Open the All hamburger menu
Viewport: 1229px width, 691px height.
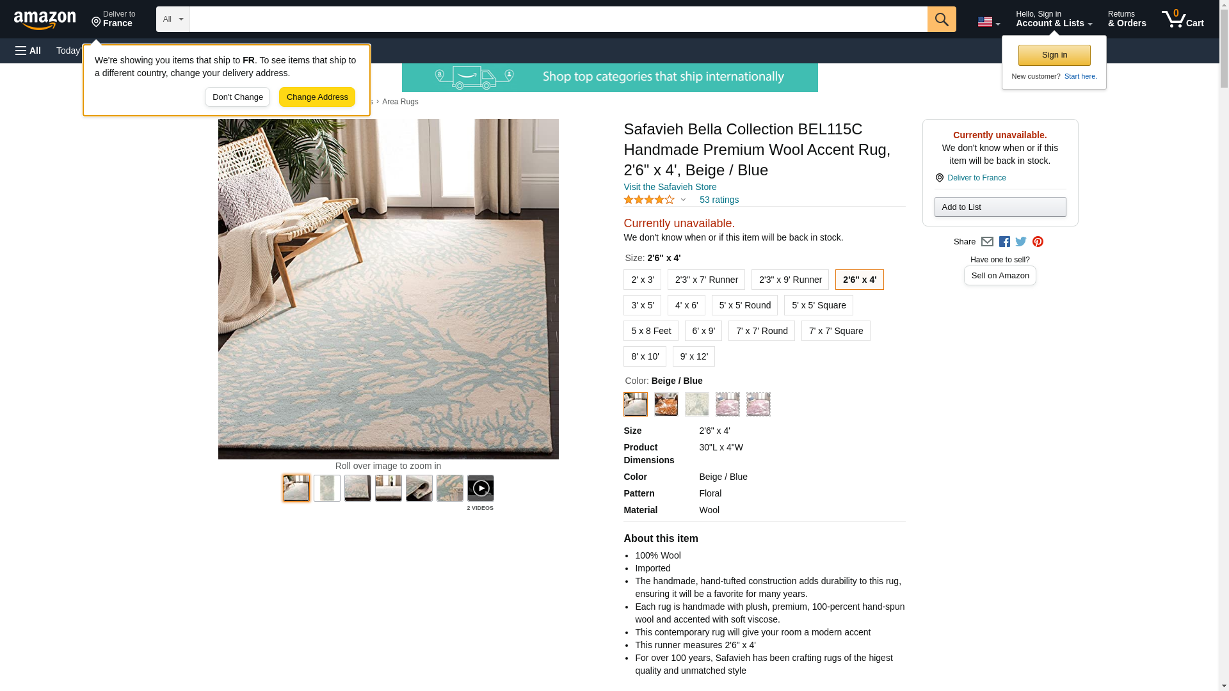click(x=28, y=51)
